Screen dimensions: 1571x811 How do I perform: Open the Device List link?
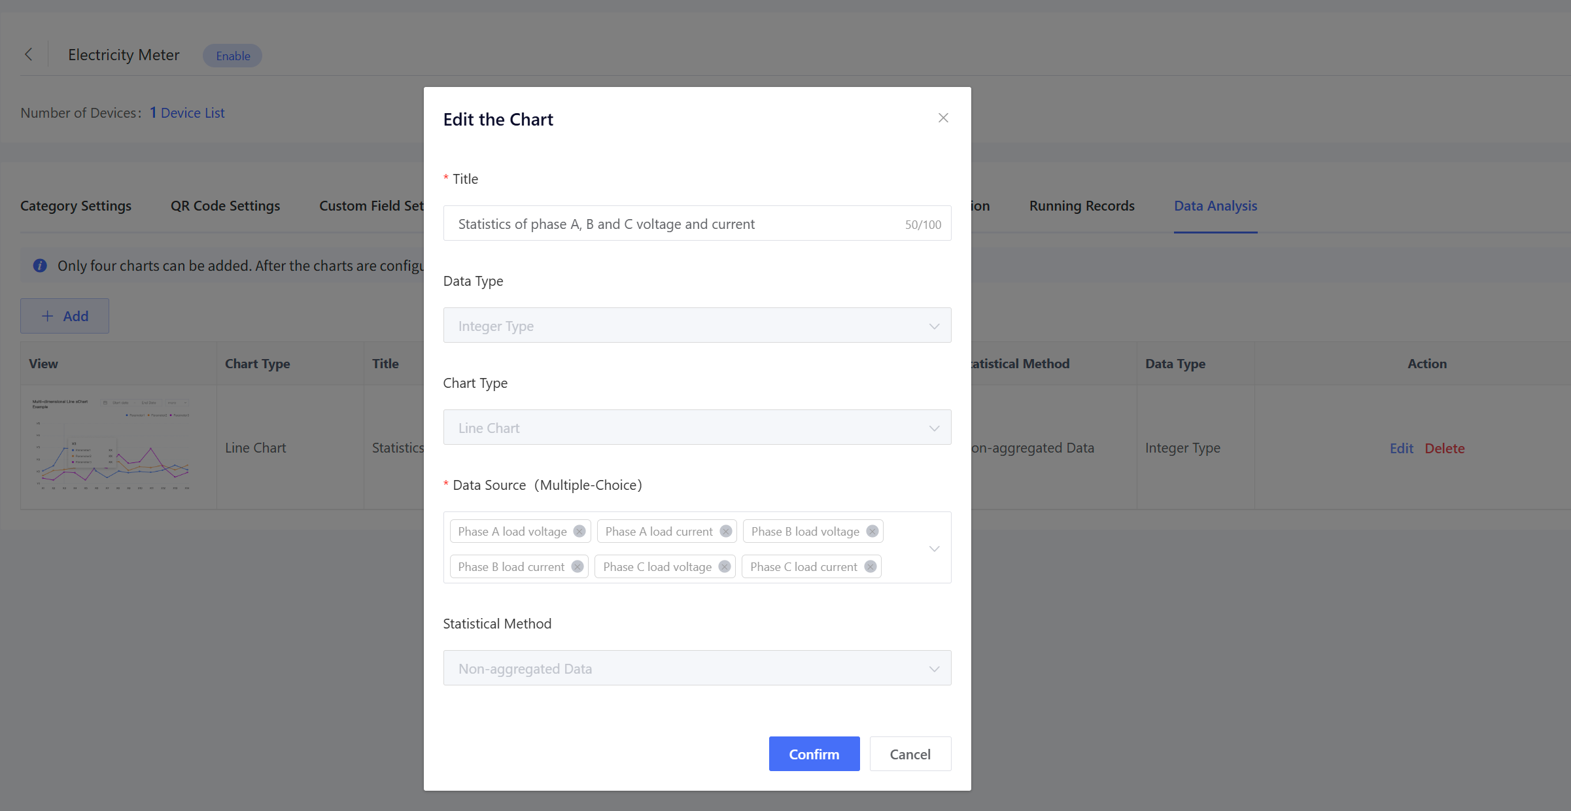coord(192,112)
